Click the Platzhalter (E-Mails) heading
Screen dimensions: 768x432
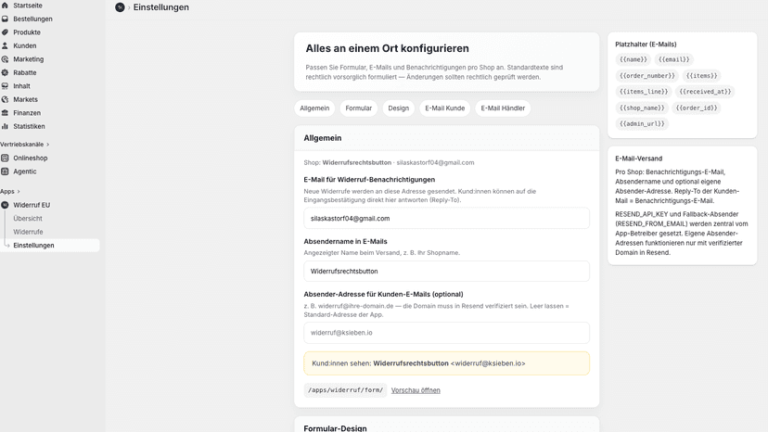(x=646, y=44)
